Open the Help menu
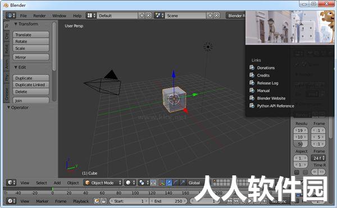 click(77, 16)
